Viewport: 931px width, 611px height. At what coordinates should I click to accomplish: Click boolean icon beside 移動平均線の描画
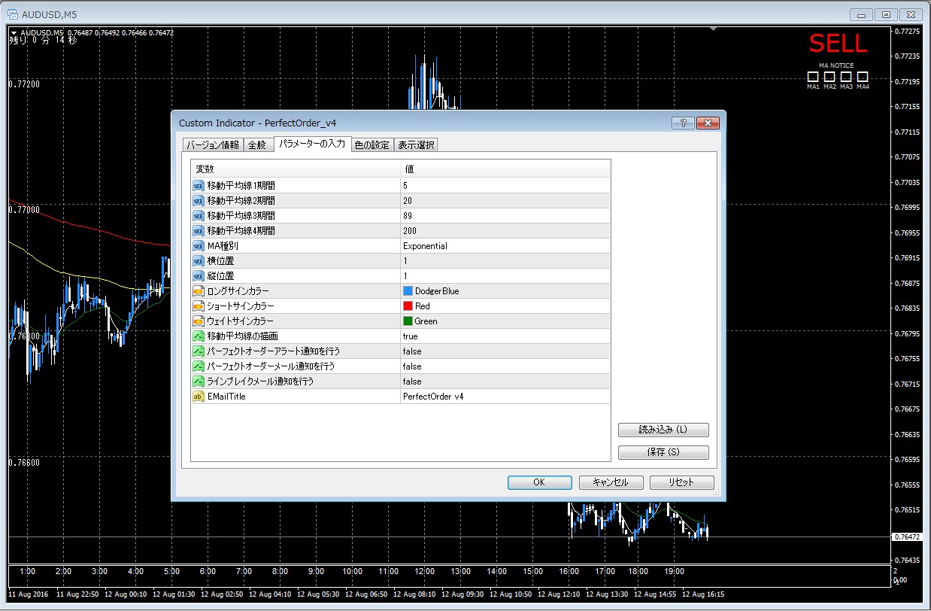(x=199, y=336)
